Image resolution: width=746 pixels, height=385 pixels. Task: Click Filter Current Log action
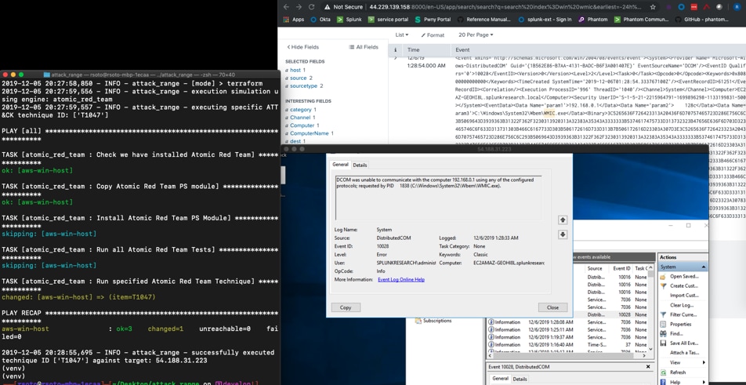pyautogui.click(x=683, y=314)
